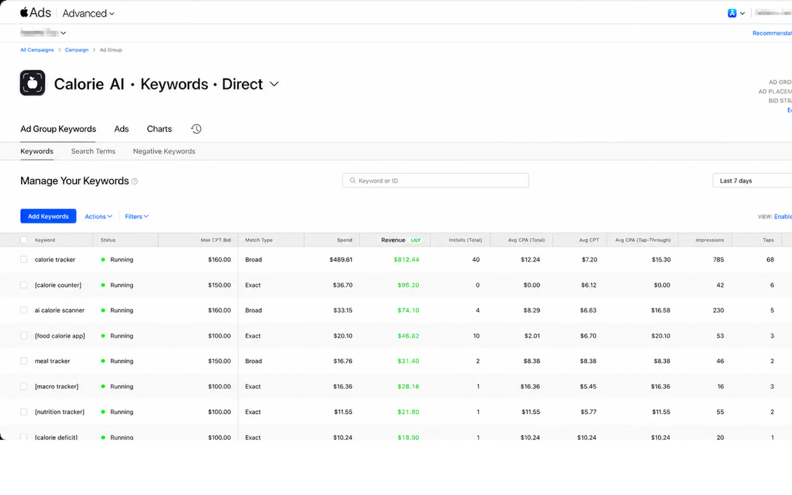Click the Apple Ads logo
The width and height of the screenshot is (792, 495).
coord(36,13)
